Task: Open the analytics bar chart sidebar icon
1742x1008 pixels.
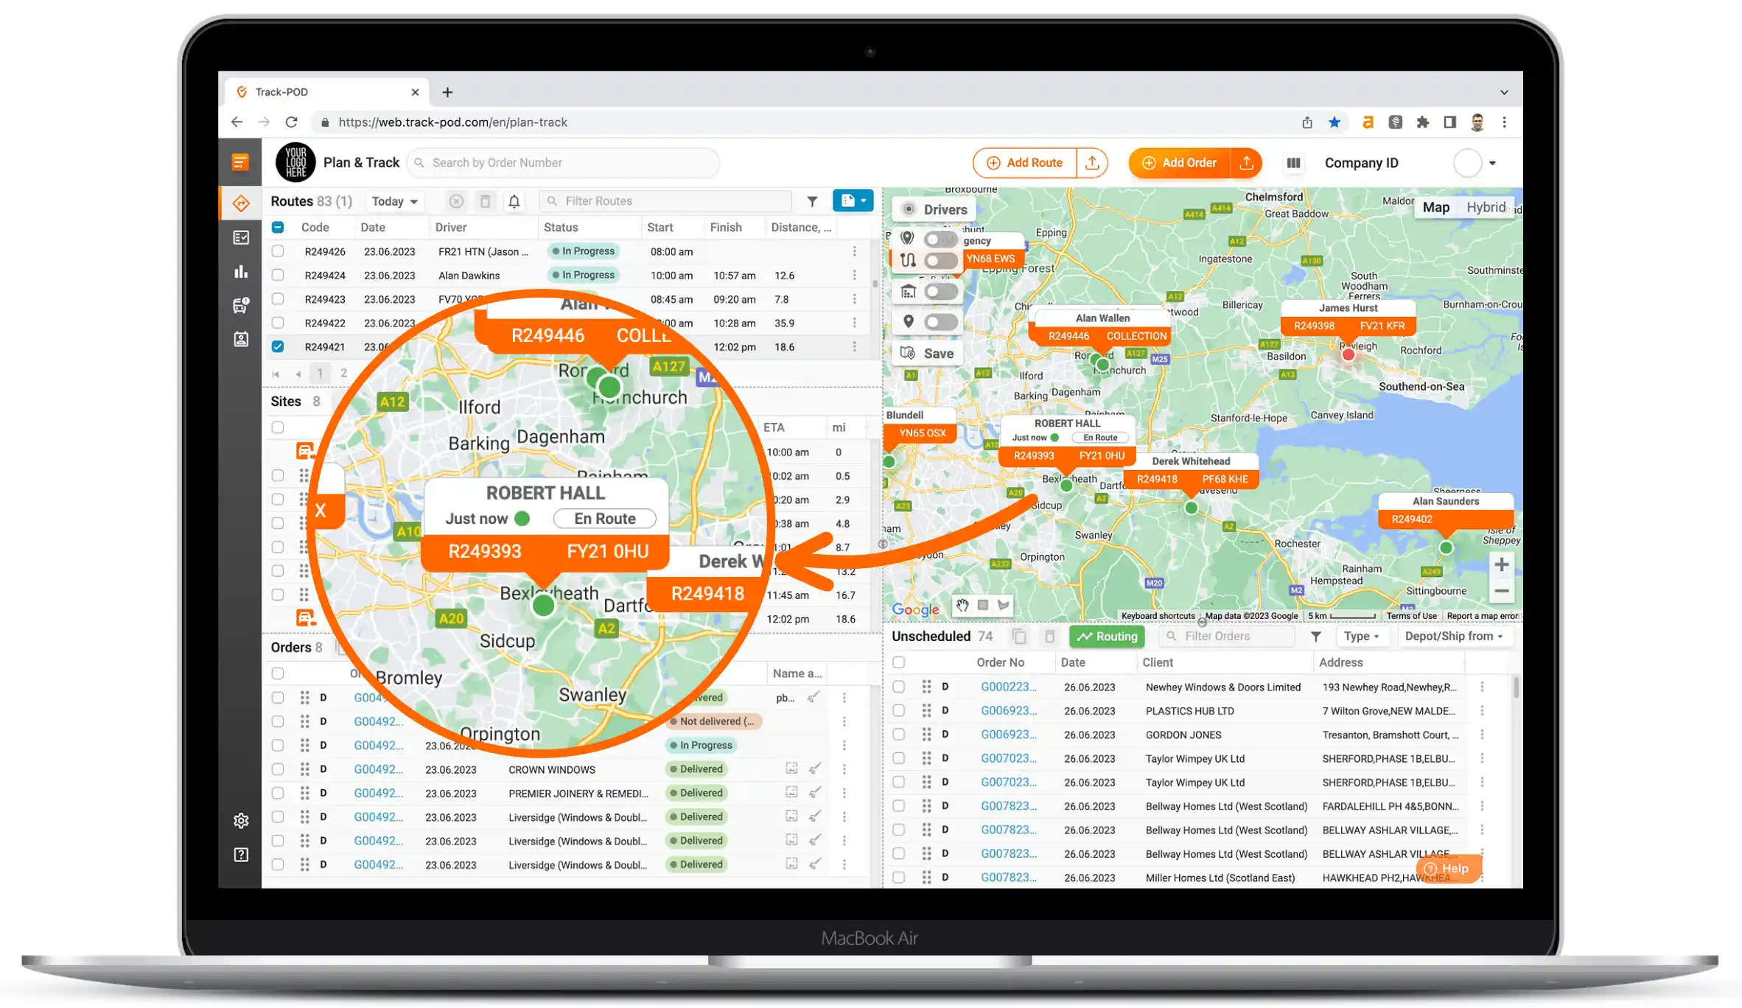Action: [x=241, y=272]
